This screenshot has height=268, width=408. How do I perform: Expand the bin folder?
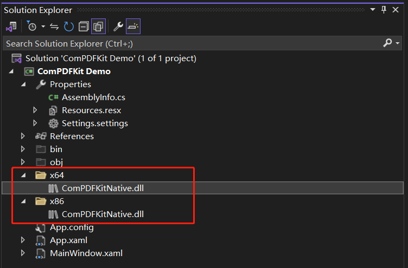(x=23, y=149)
